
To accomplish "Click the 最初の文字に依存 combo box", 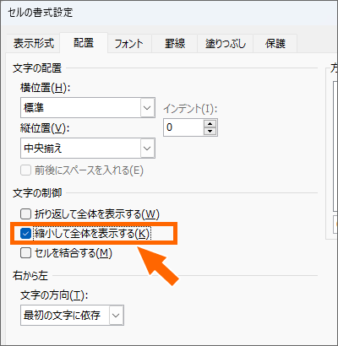I will click(72, 315).
